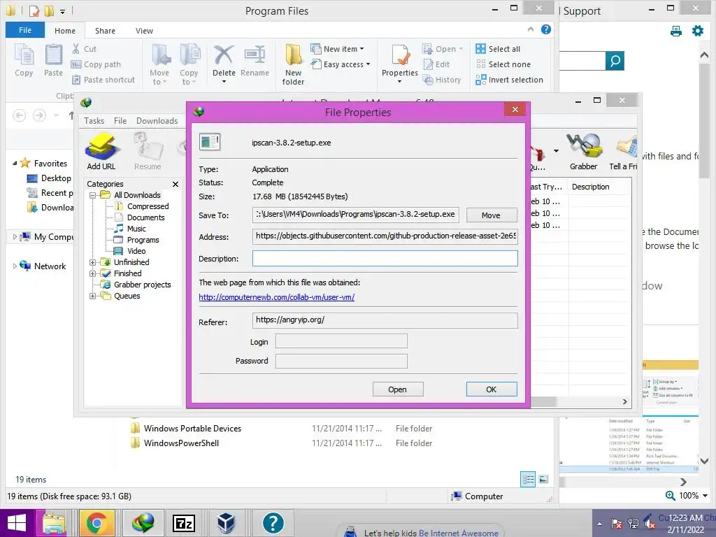Open the Grabber tool in IDM

pyautogui.click(x=584, y=151)
